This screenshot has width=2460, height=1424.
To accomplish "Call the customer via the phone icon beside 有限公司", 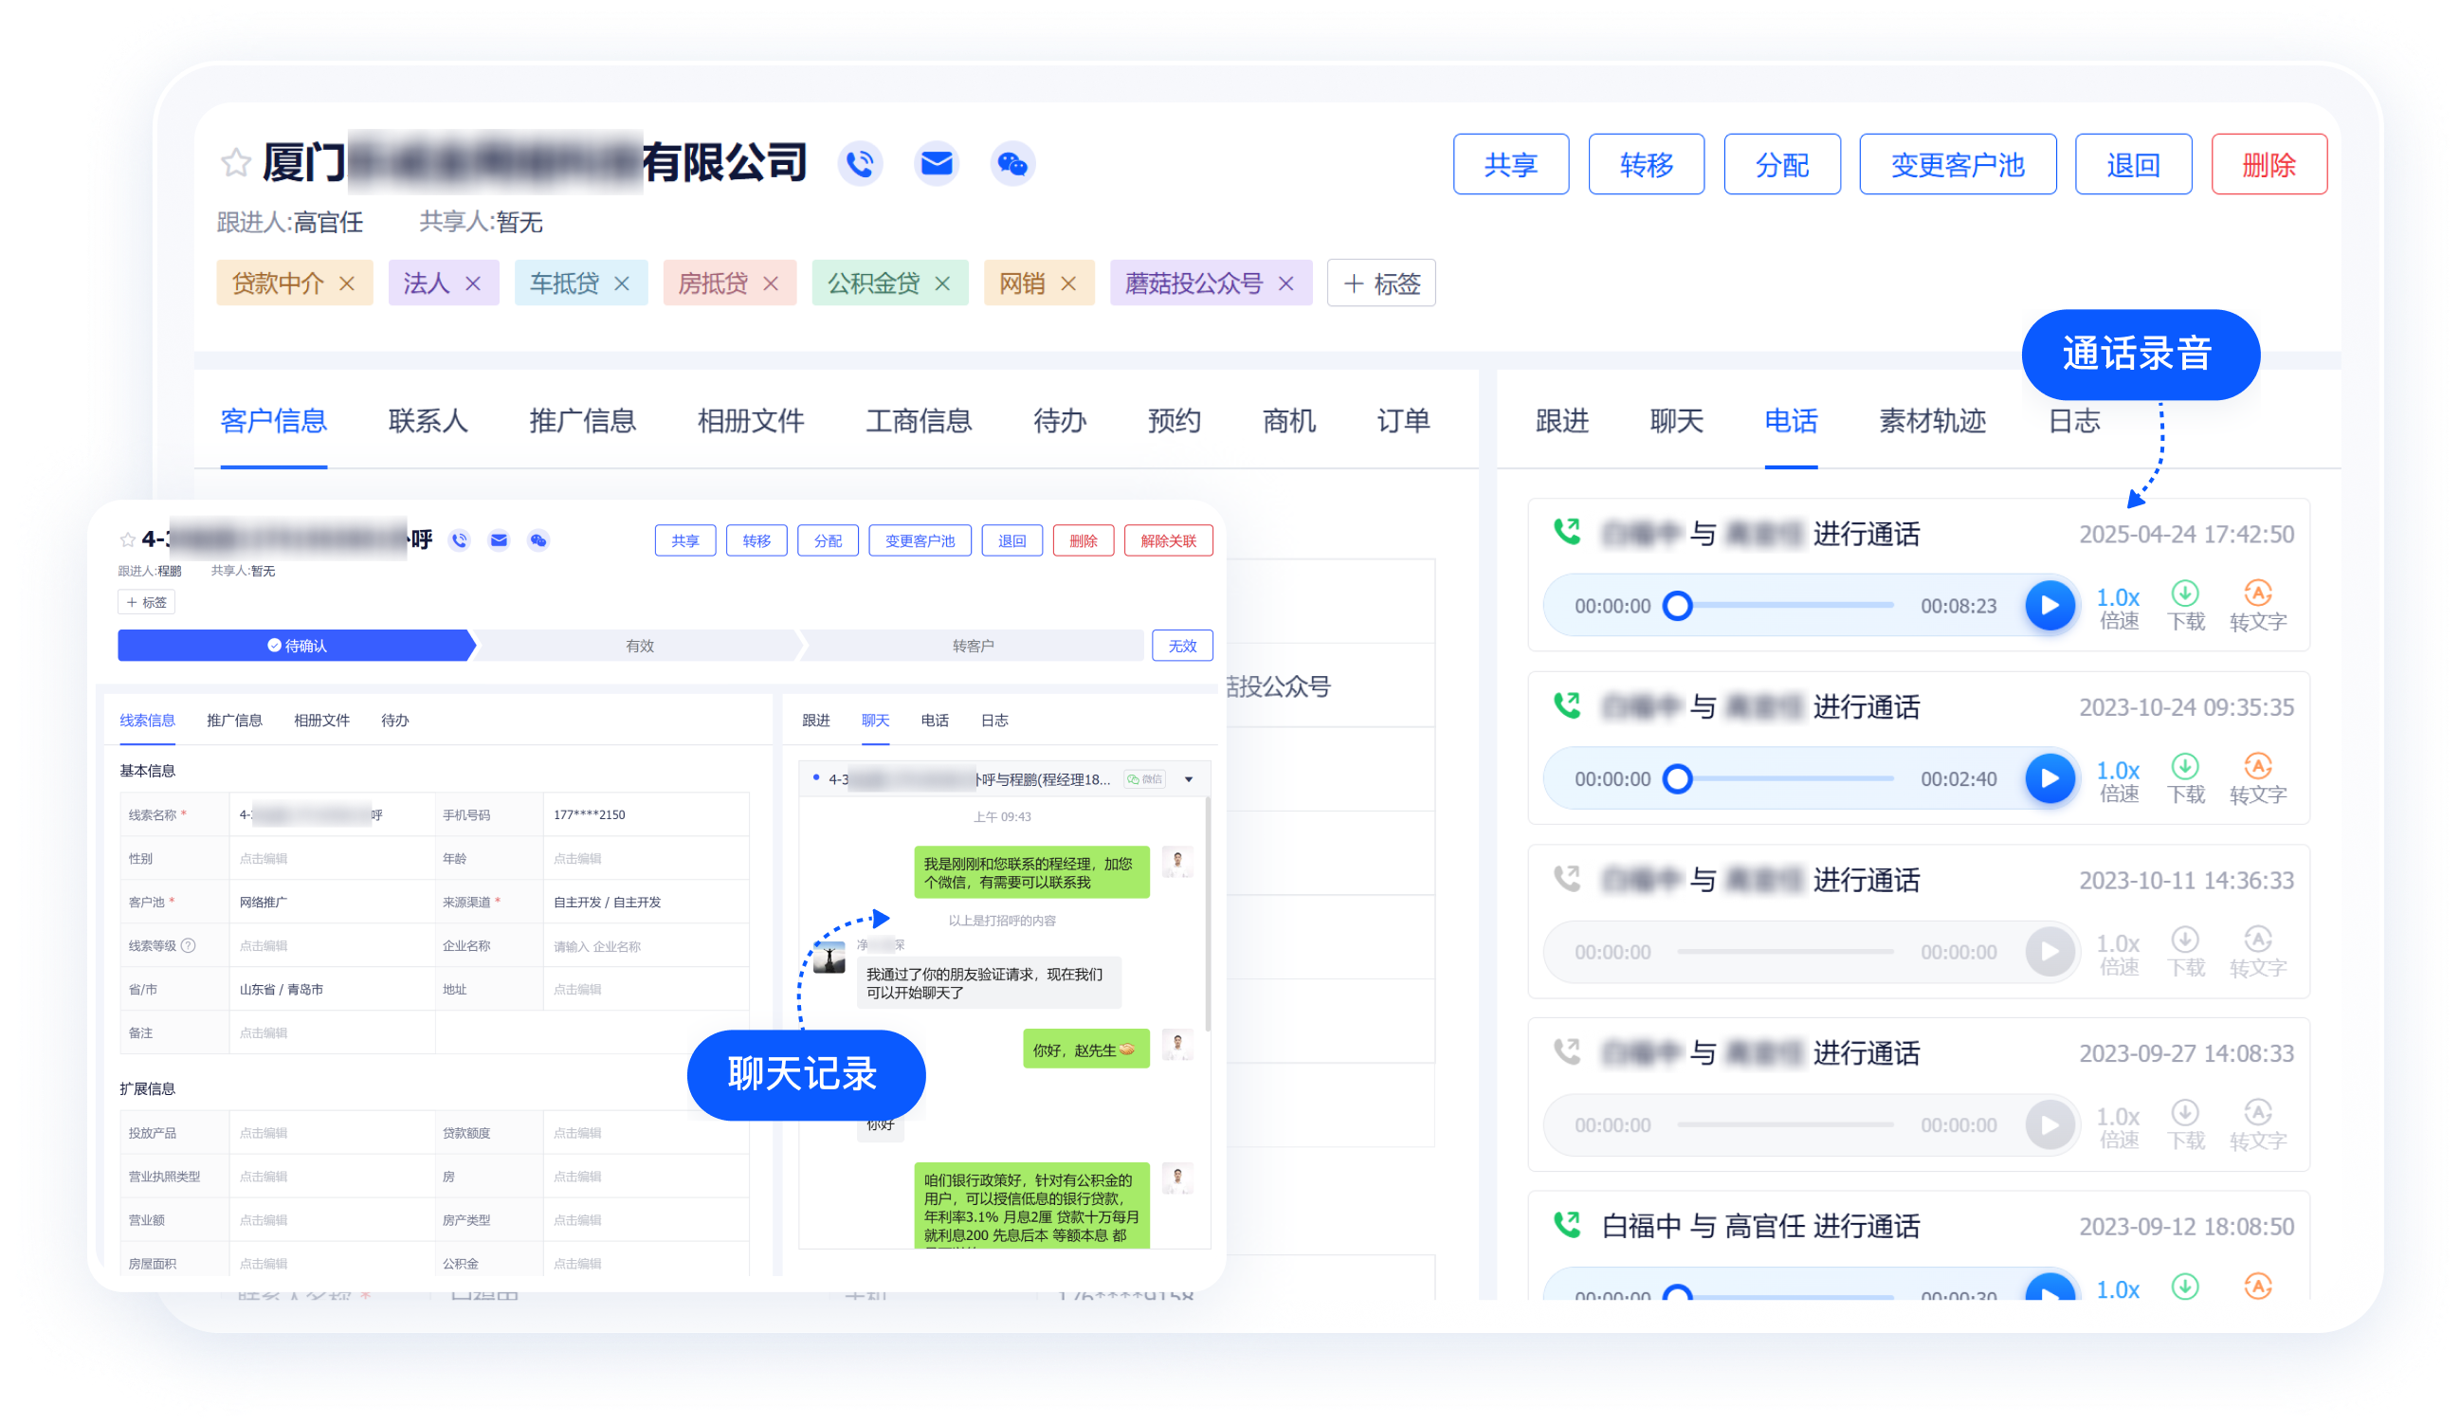I will click(x=860, y=163).
